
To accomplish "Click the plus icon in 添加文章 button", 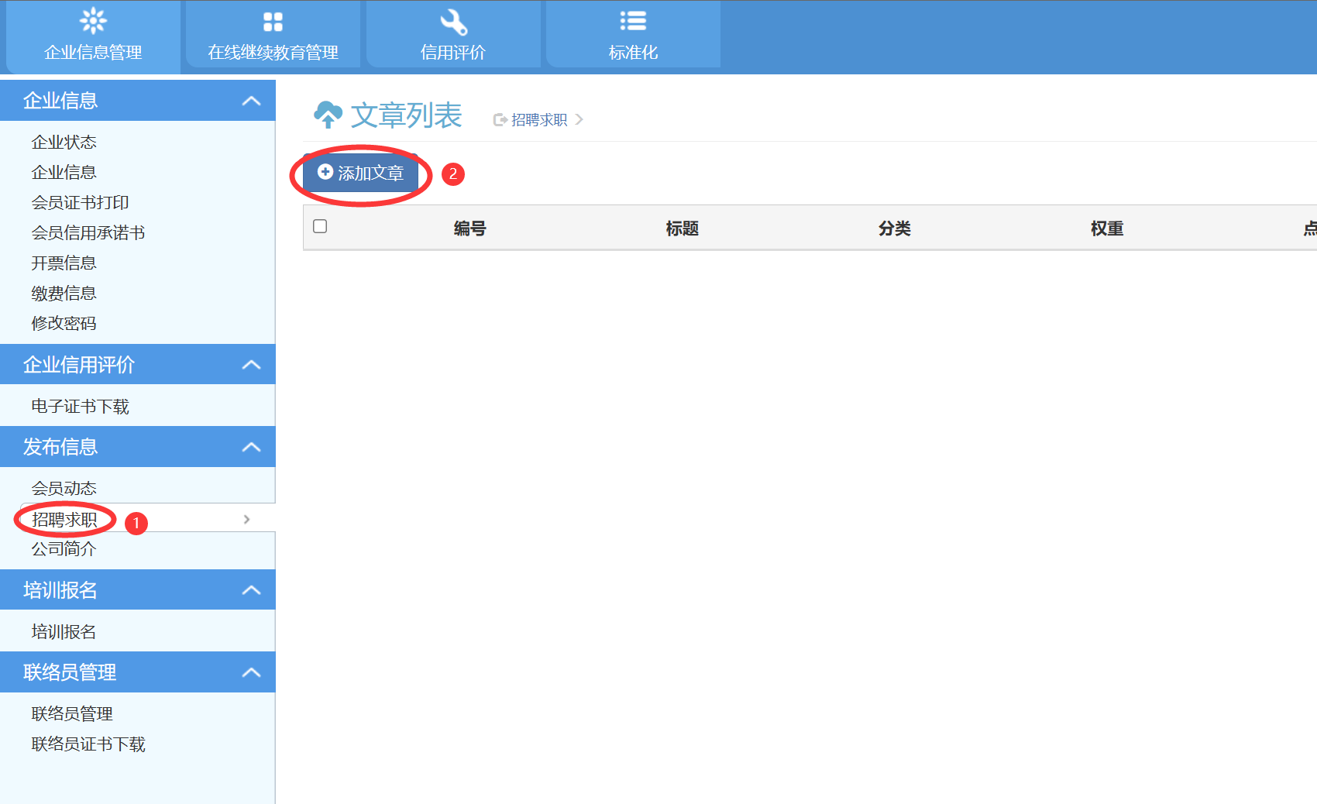I will [325, 172].
